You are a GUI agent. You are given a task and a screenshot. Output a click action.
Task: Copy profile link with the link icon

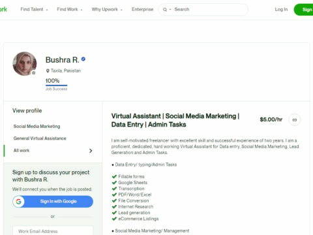pyautogui.click(x=295, y=119)
